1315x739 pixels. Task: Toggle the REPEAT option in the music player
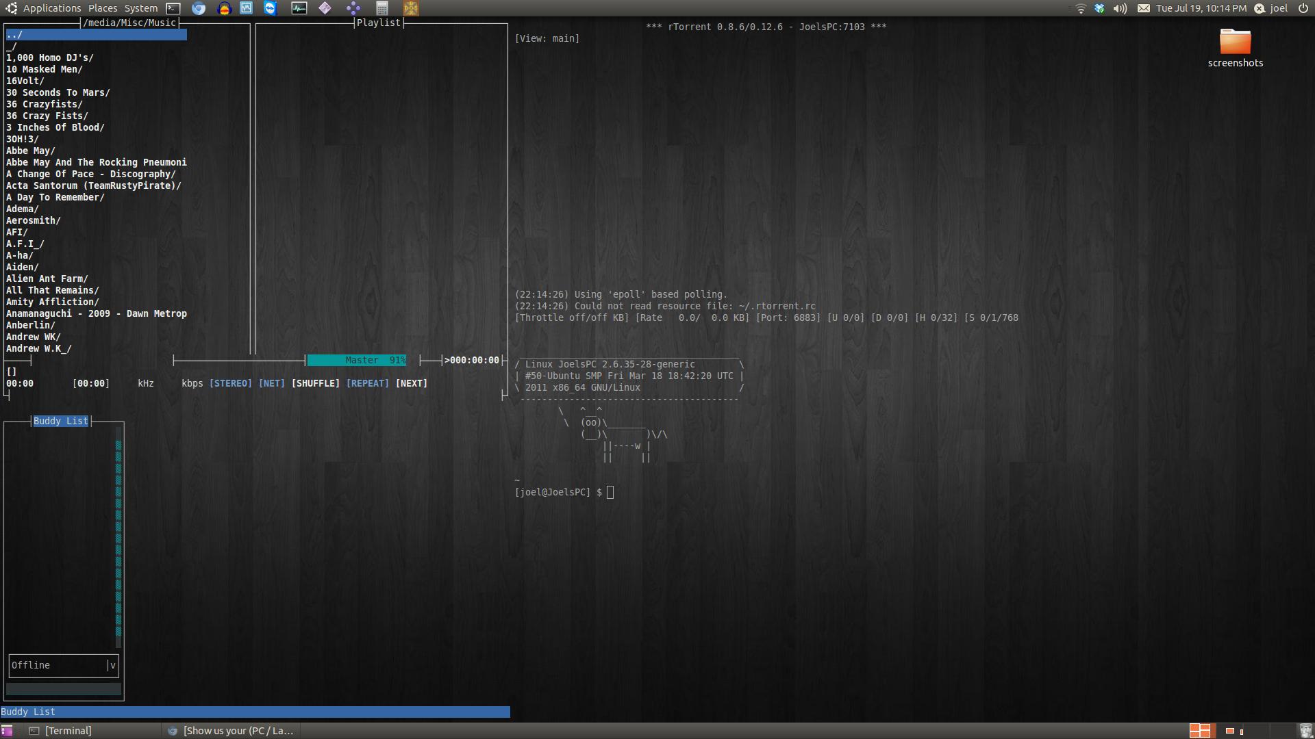point(368,383)
